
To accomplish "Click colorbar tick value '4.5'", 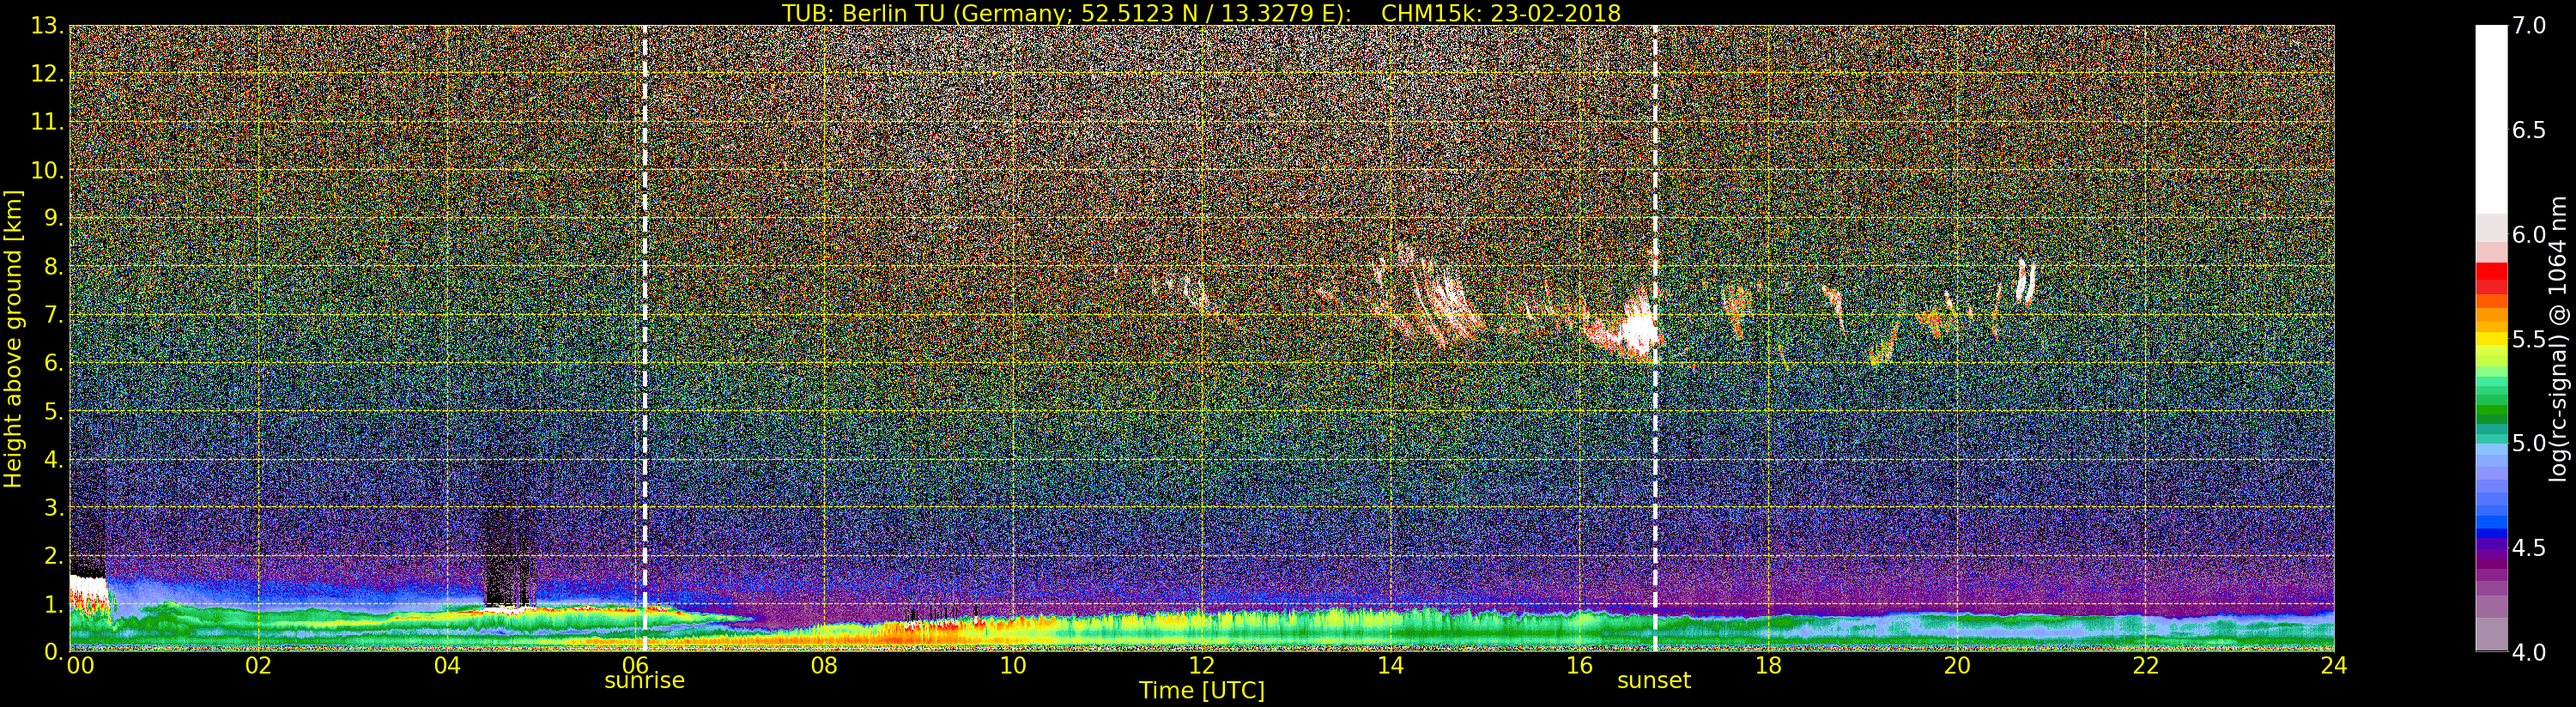I will (x=2529, y=548).
